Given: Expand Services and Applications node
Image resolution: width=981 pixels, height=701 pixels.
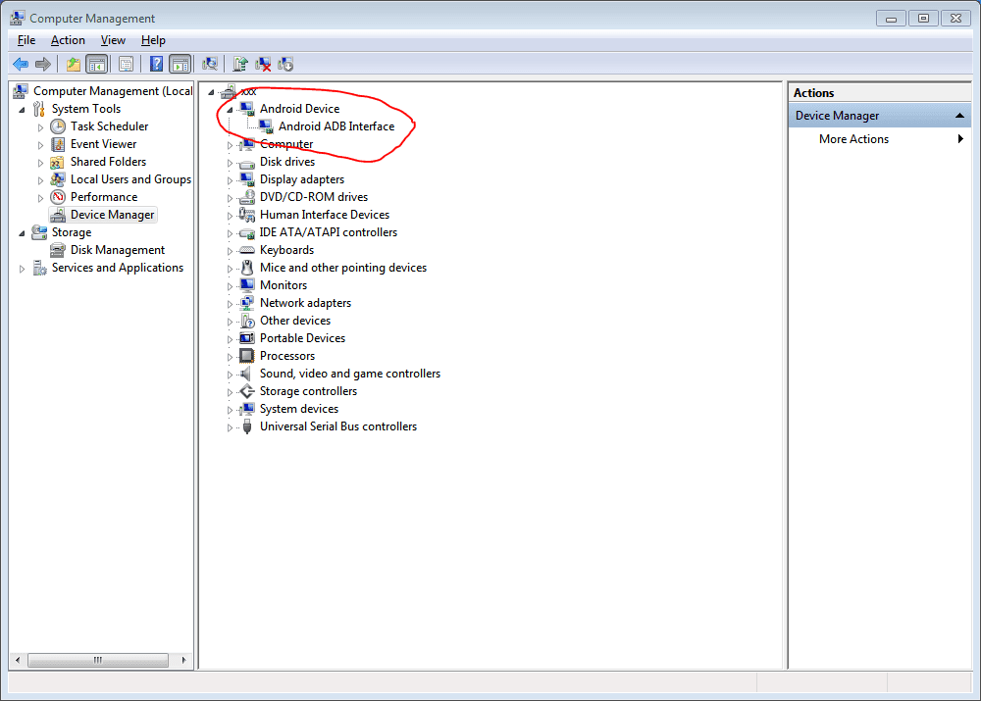Looking at the screenshot, I should click(22, 269).
